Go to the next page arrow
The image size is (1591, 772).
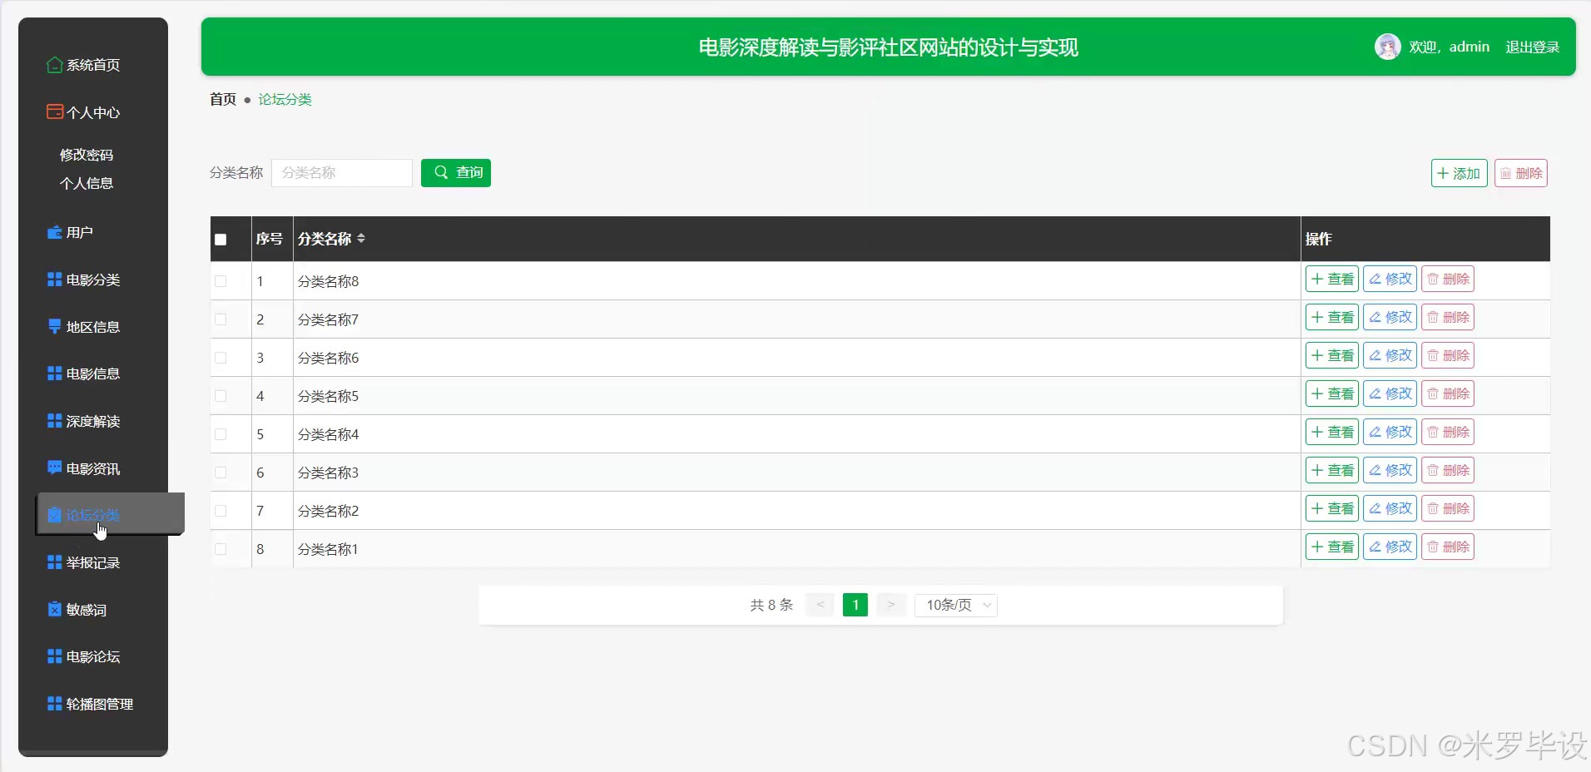click(x=891, y=605)
